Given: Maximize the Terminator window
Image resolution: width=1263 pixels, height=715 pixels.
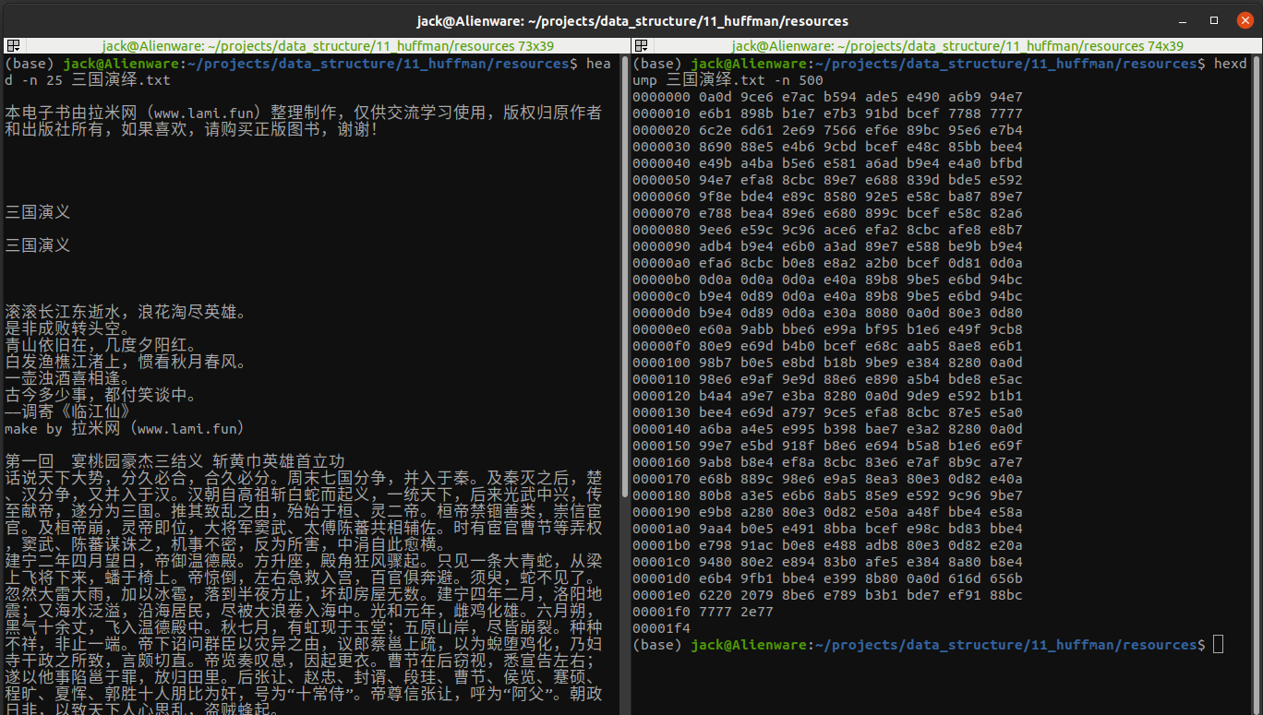Looking at the screenshot, I should 1214,19.
